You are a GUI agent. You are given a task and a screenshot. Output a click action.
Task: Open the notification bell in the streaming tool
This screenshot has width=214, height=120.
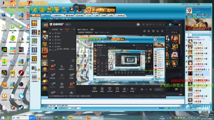(x=158, y=31)
